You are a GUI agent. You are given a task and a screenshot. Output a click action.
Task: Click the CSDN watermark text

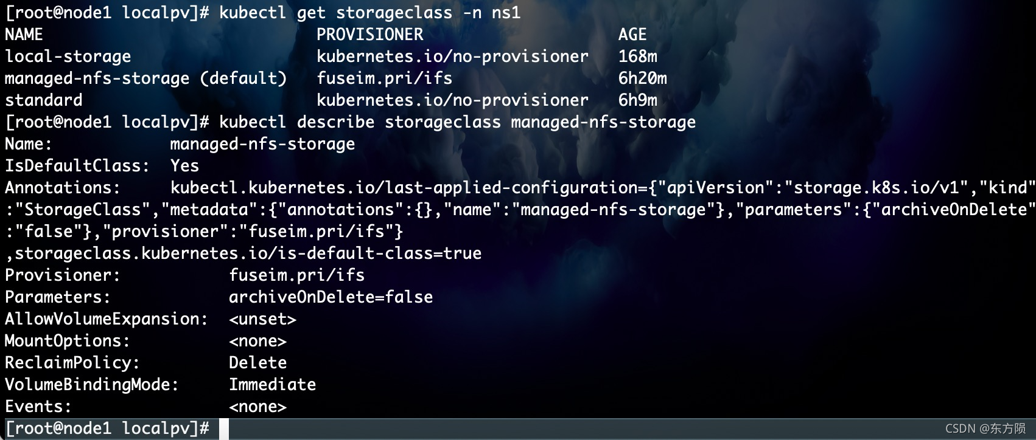coord(985,428)
